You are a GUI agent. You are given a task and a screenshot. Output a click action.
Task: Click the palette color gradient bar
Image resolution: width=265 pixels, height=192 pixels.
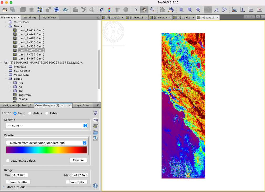(x=47, y=150)
